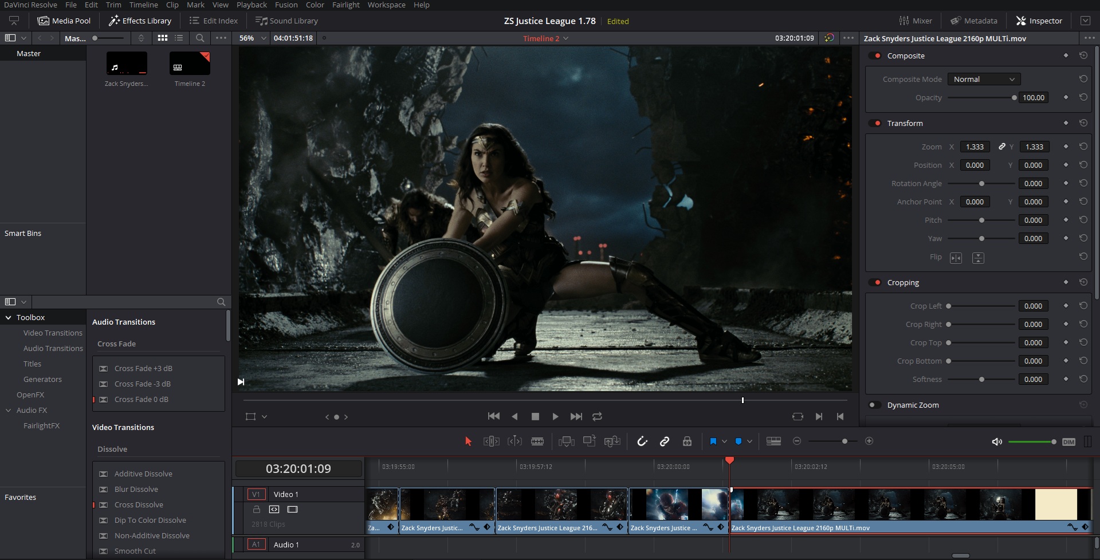The width and height of the screenshot is (1100, 560).
Task: Enable the Dynamic Zoom toggle
Action: 874,405
